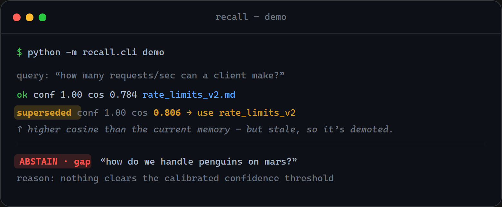Click the "superseded" badge
This screenshot has width=502, height=207.
(x=47, y=113)
